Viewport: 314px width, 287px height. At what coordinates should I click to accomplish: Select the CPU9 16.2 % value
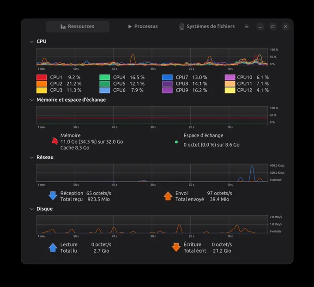pos(199,90)
